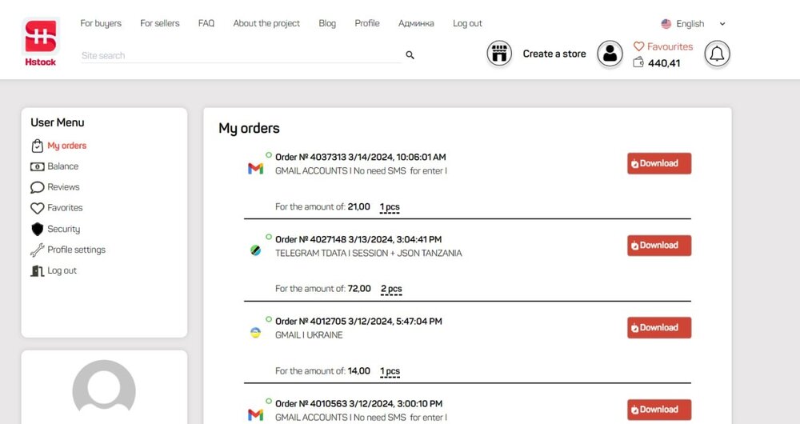
Task: Click the Profile settings wrench icon
Action: pyautogui.click(x=38, y=250)
